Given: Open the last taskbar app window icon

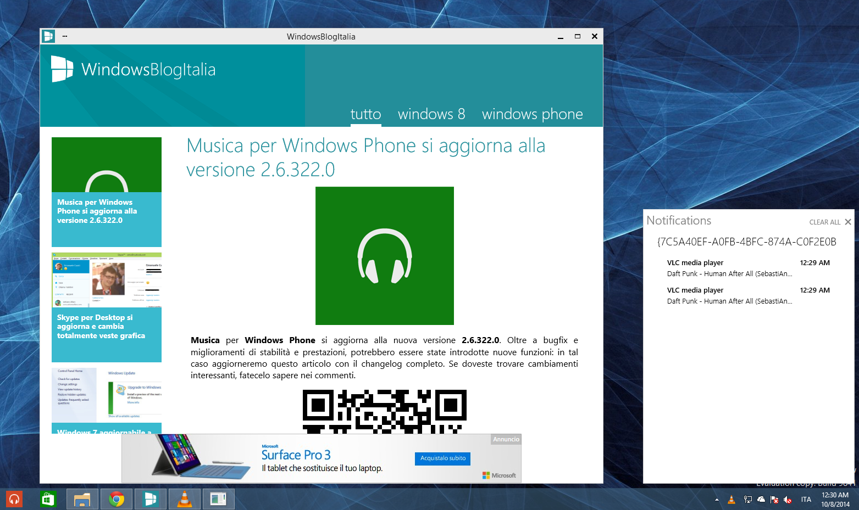Looking at the screenshot, I should tap(219, 499).
